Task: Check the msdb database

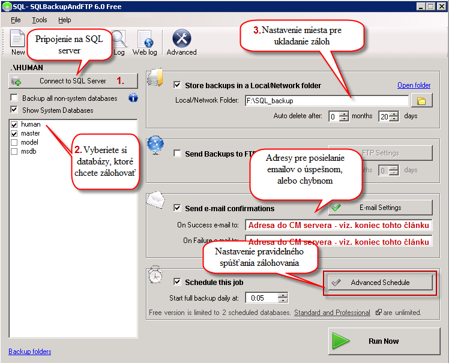Action: (14, 151)
